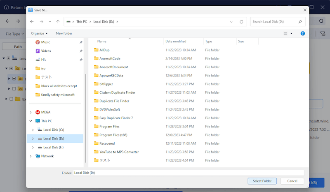This screenshot has height=192, width=330.
Task: Sort by Type column header
Action: point(208,42)
